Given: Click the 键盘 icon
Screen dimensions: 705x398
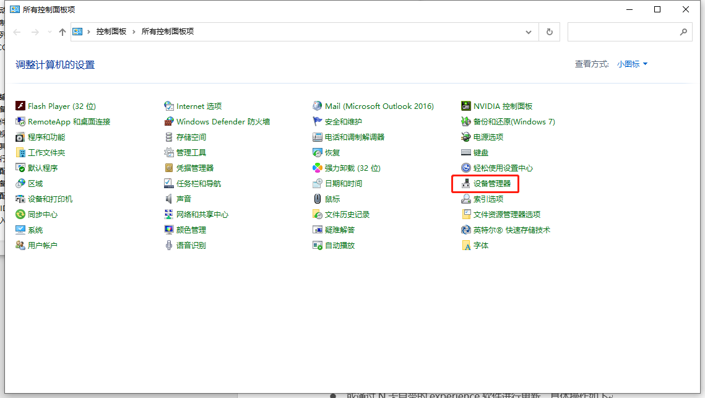Looking at the screenshot, I should click(x=466, y=152).
